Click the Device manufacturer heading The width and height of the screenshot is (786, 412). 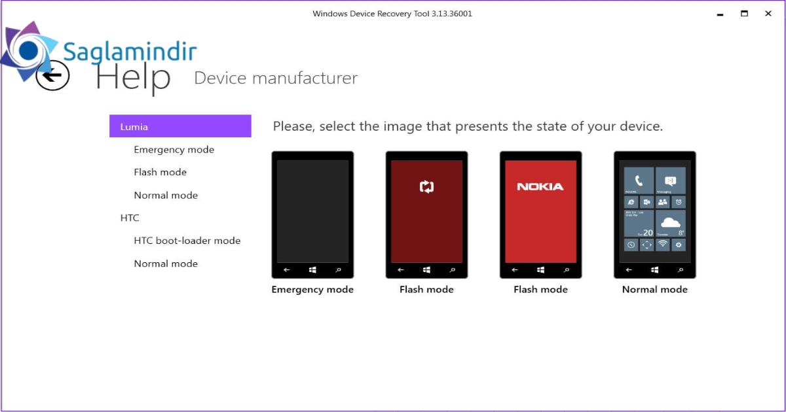coord(276,78)
